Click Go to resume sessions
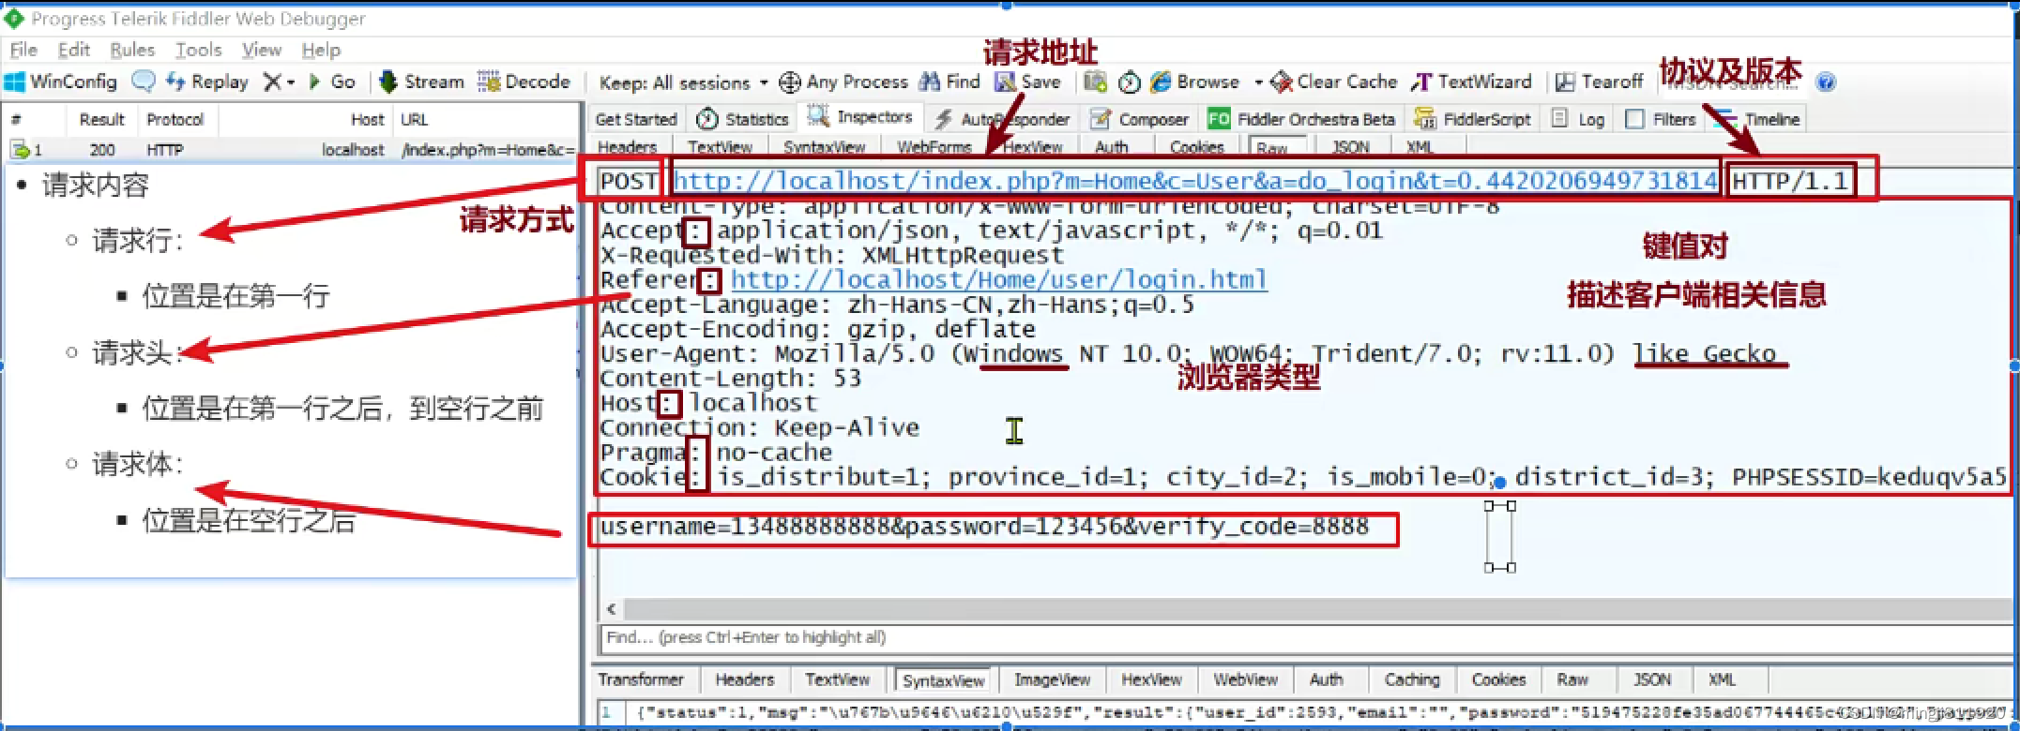The width and height of the screenshot is (2020, 731). 332,82
